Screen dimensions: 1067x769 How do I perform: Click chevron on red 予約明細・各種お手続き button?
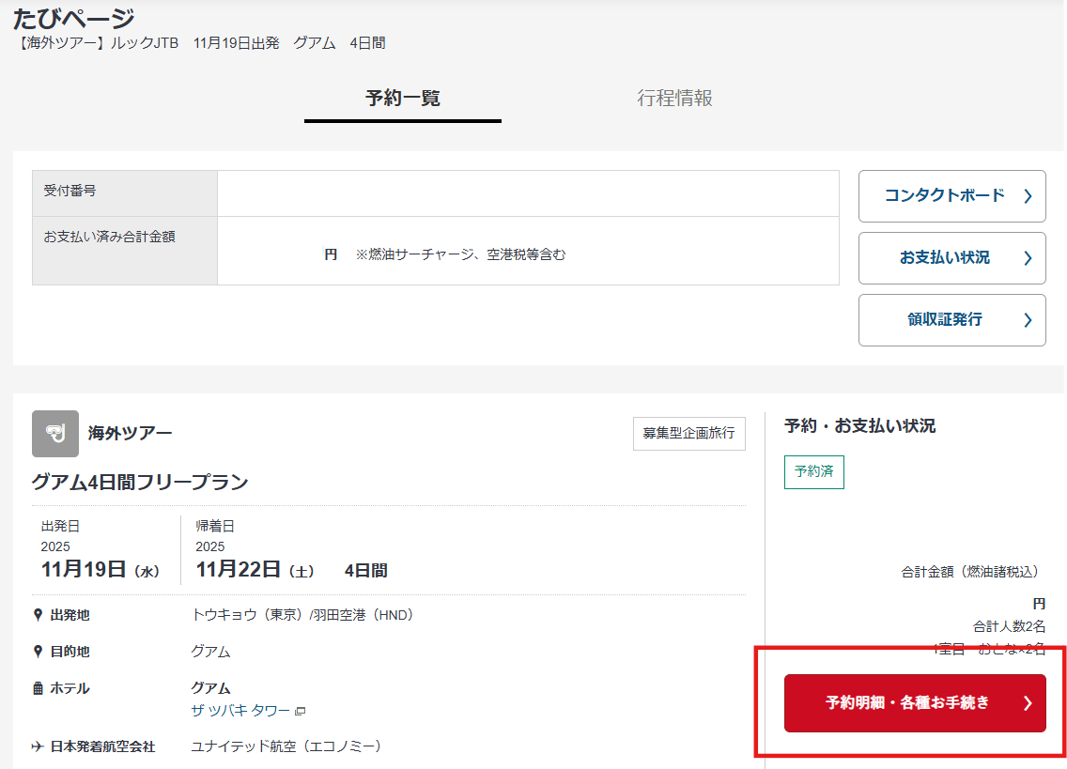click(x=1028, y=703)
